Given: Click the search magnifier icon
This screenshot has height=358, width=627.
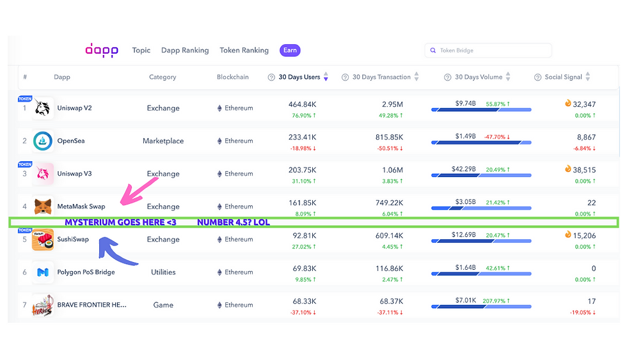Looking at the screenshot, I should point(433,51).
